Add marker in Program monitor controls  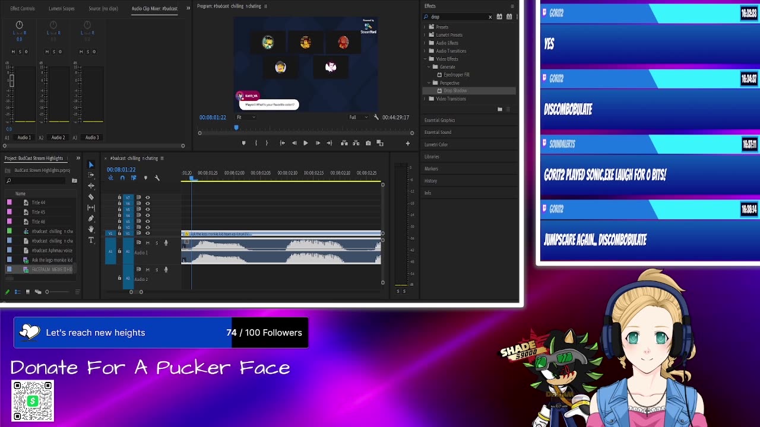[x=243, y=143]
